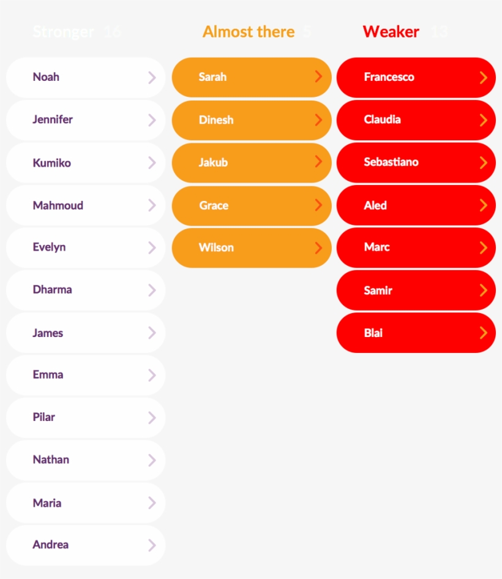Open Evelyn's entry in Stronger

pos(85,248)
